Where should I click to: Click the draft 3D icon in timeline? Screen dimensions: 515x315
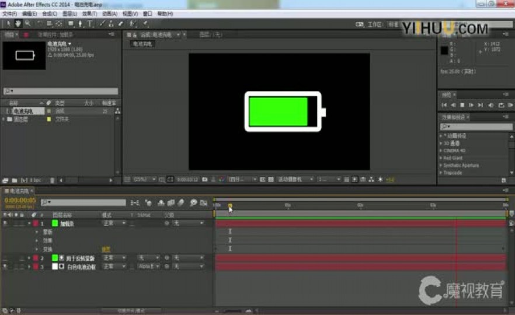pos(148,203)
